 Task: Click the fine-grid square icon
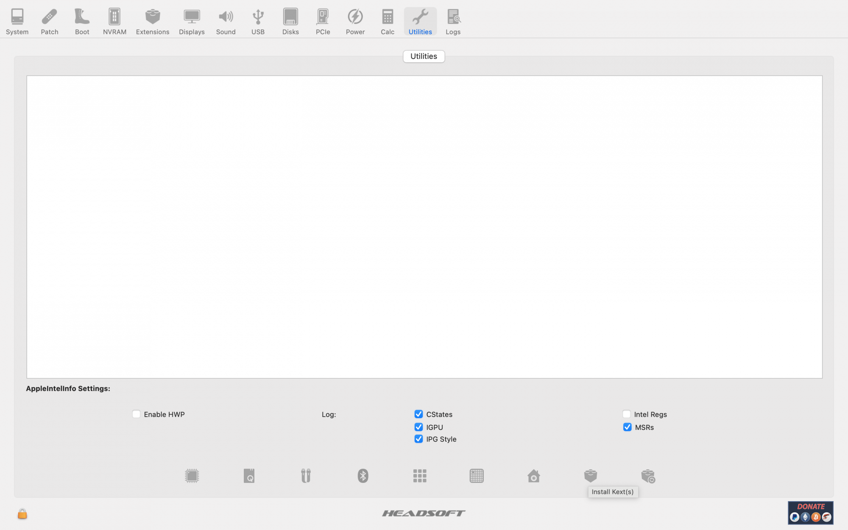[477, 476]
